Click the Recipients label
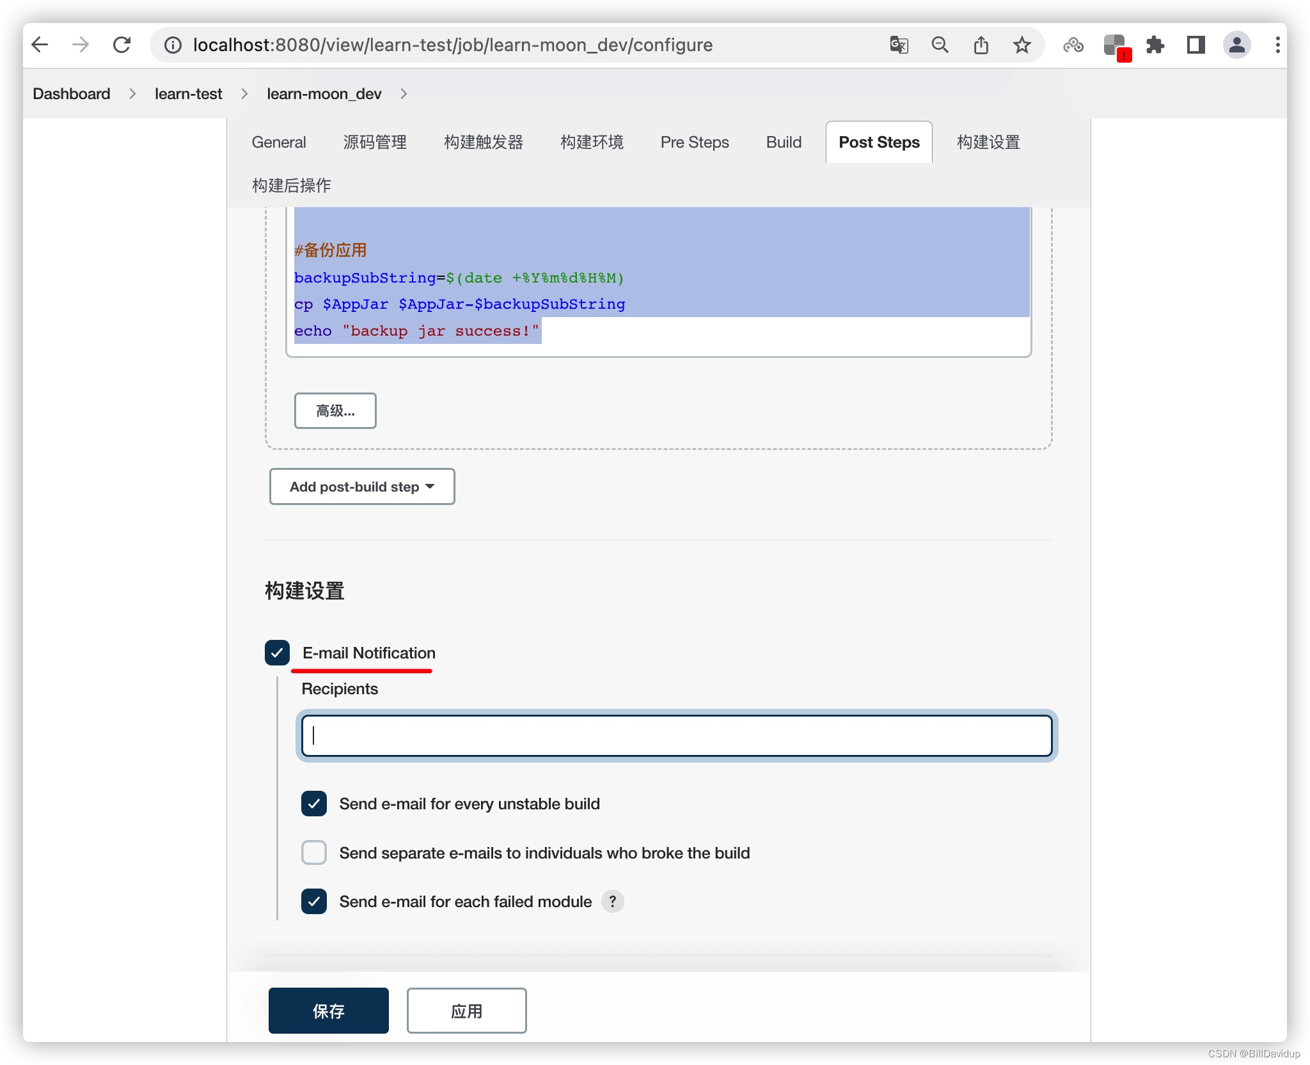Screen dimensions: 1310x1065 click(x=340, y=688)
